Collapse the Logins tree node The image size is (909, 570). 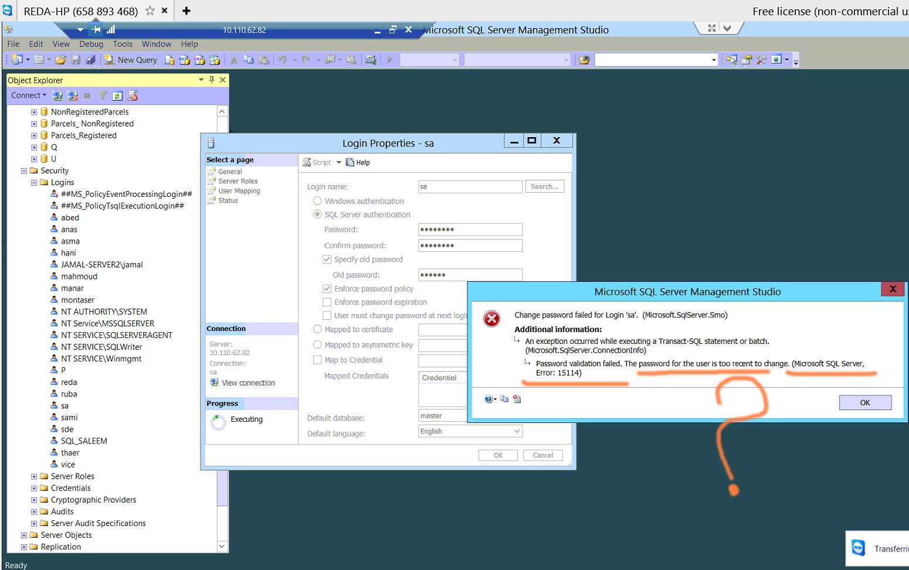(x=34, y=183)
